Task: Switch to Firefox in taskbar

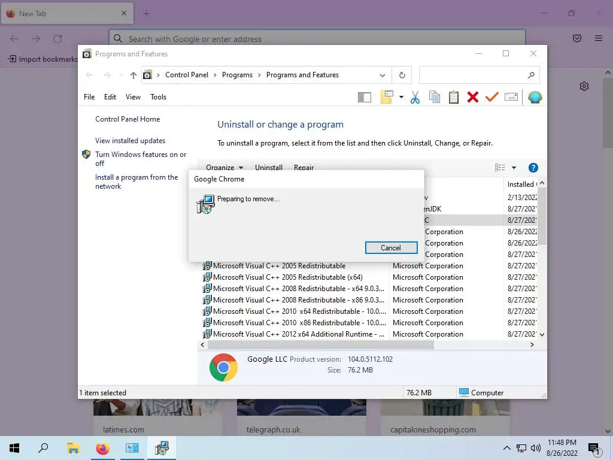Action: pos(103,448)
